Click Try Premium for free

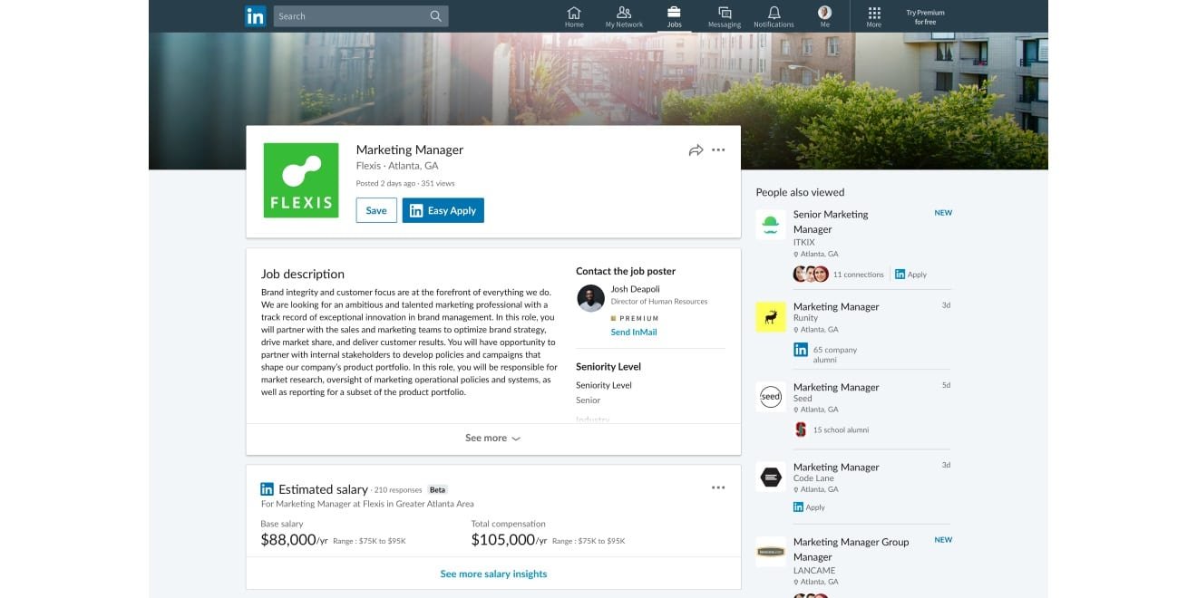click(925, 17)
